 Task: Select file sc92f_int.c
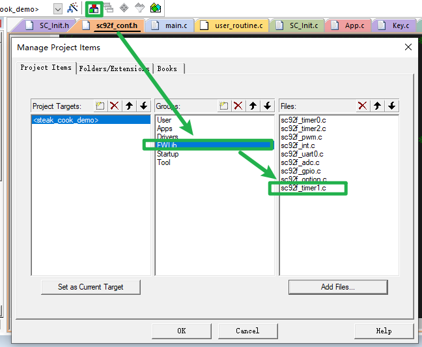(298, 145)
